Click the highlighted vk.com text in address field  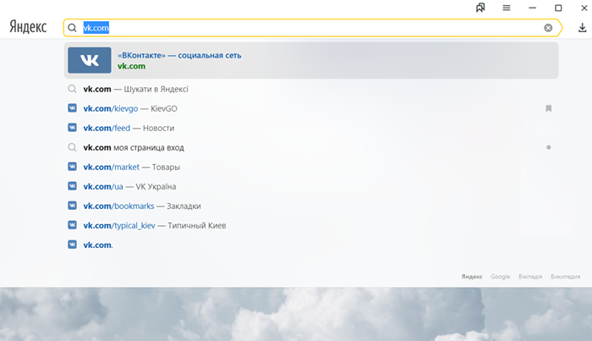[96, 28]
